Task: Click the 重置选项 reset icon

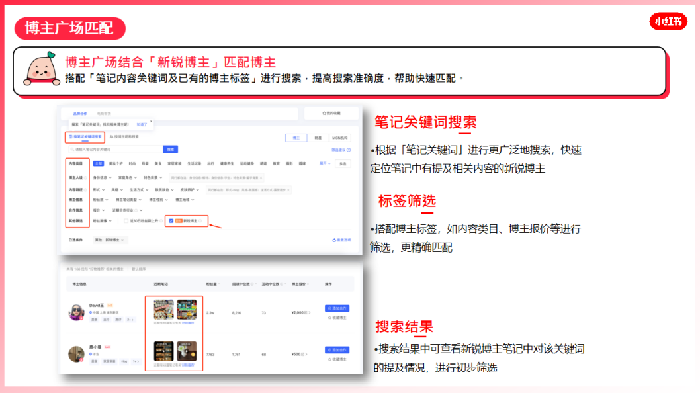Action: pos(334,240)
